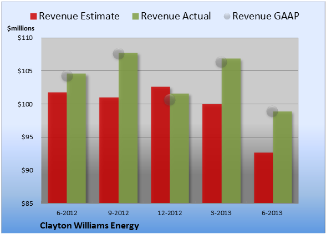326x234 pixels.
Task: Select the green actual bar for 12-2012
Action: (180, 148)
